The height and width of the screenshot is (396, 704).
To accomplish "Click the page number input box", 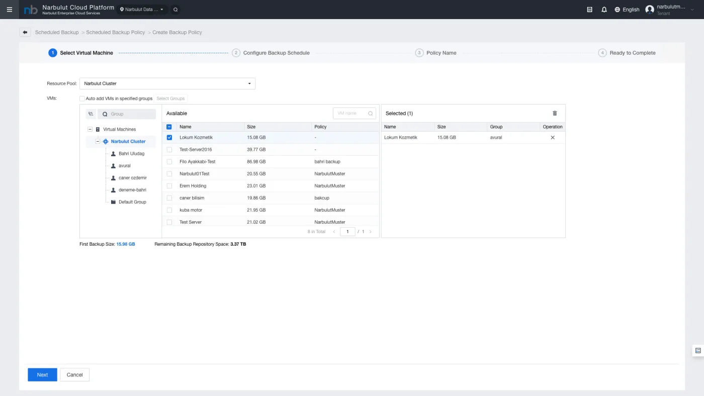I will [x=347, y=232].
